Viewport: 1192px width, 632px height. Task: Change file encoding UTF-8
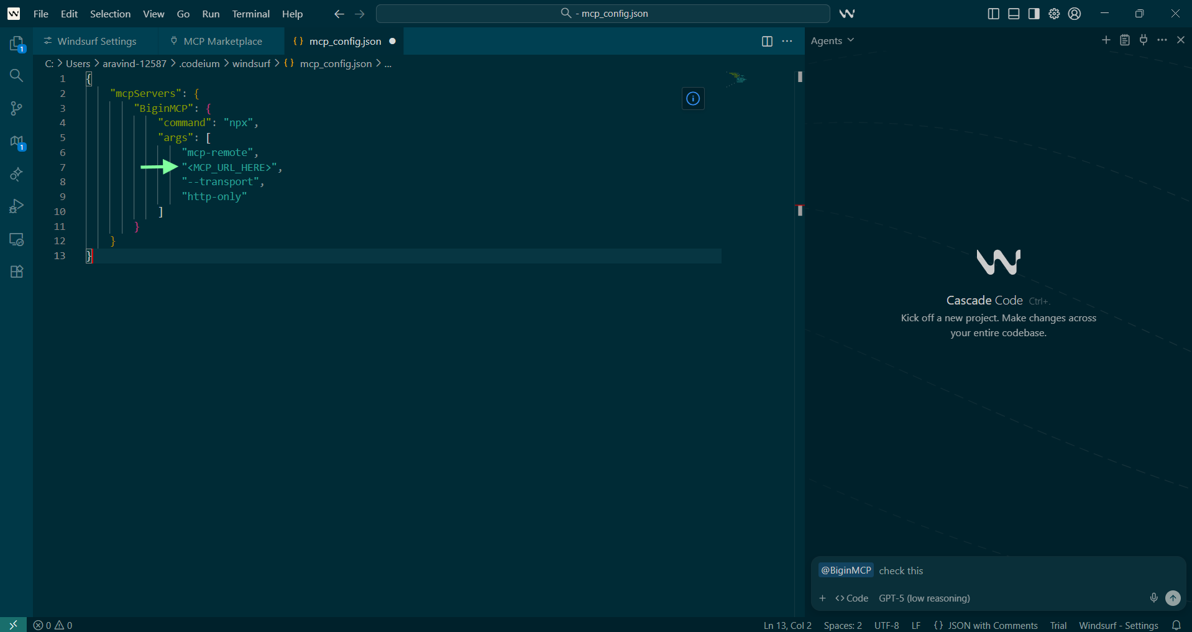coord(887,625)
